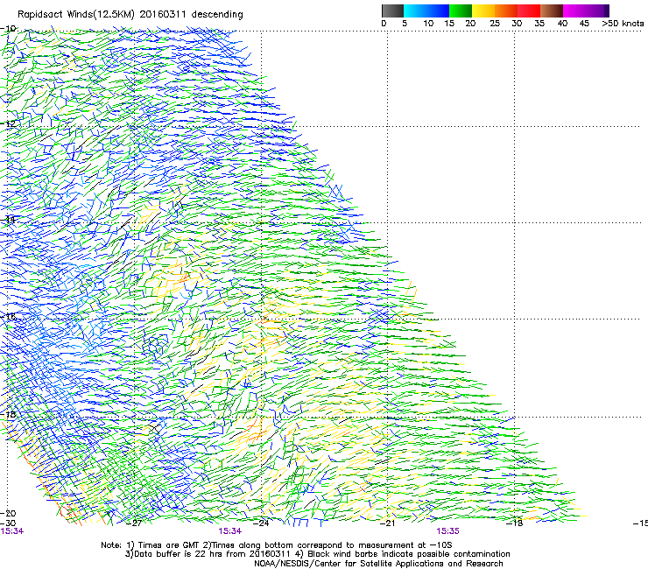Click the longitude label -21
The image size is (648, 569).
point(388,523)
